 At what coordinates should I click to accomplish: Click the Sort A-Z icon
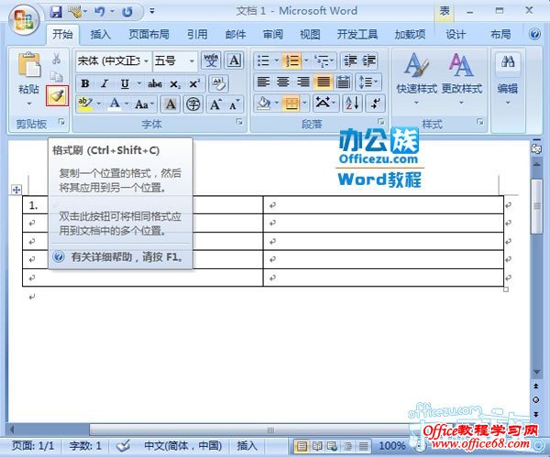click(352, 103)
